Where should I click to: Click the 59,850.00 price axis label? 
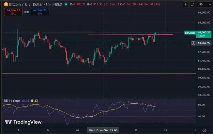(x=204, y=78)
